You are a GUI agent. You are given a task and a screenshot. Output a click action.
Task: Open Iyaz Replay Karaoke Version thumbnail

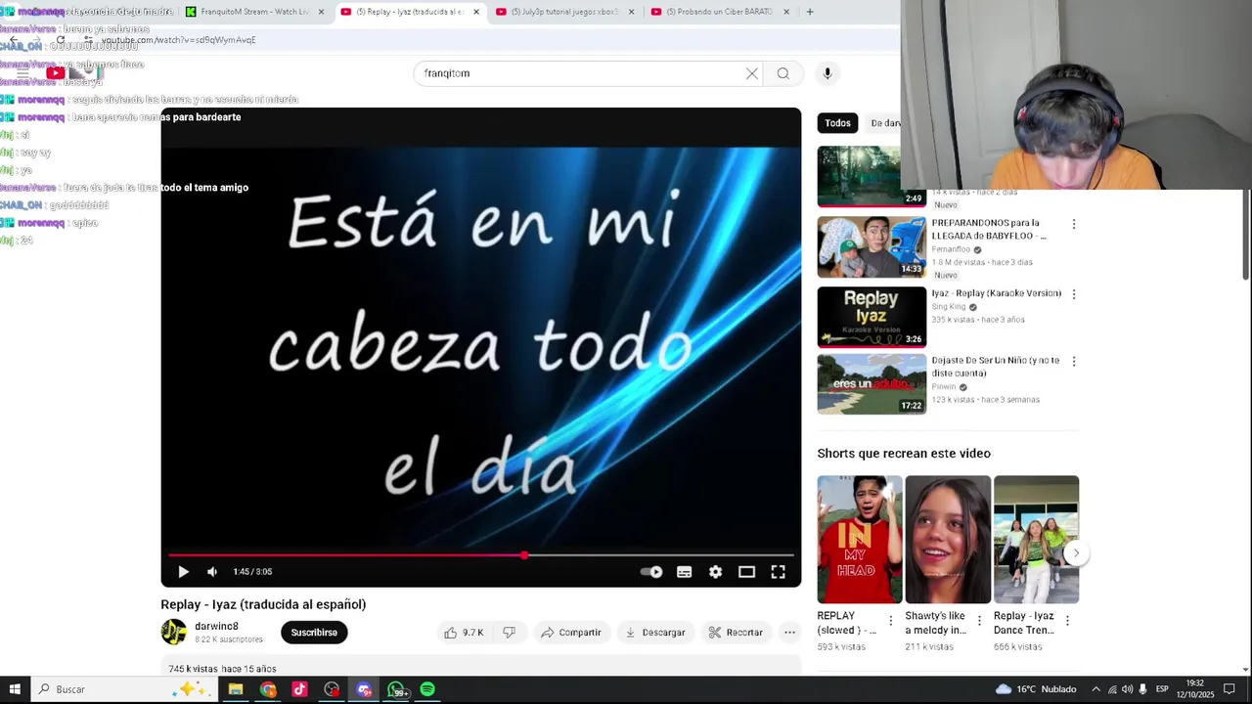point(872,317)
